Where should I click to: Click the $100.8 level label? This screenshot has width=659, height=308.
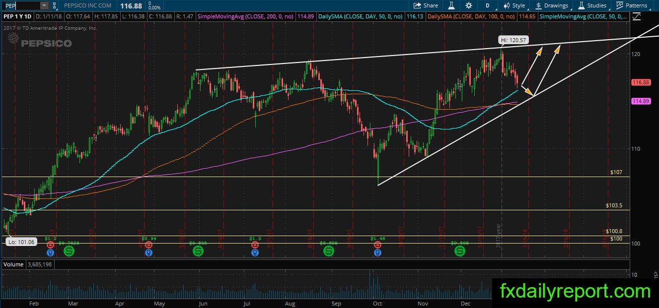click(614, 231)
